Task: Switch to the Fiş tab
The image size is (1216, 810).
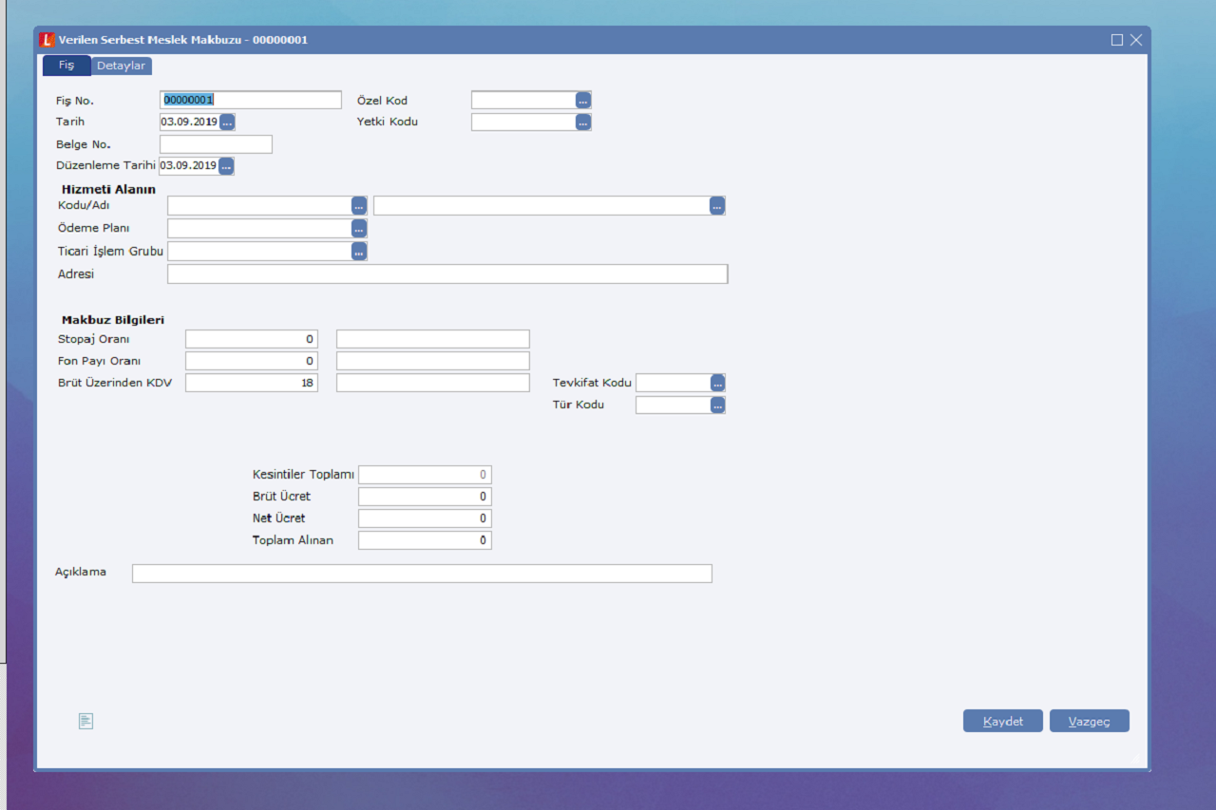Action: (x=66, y=66)
